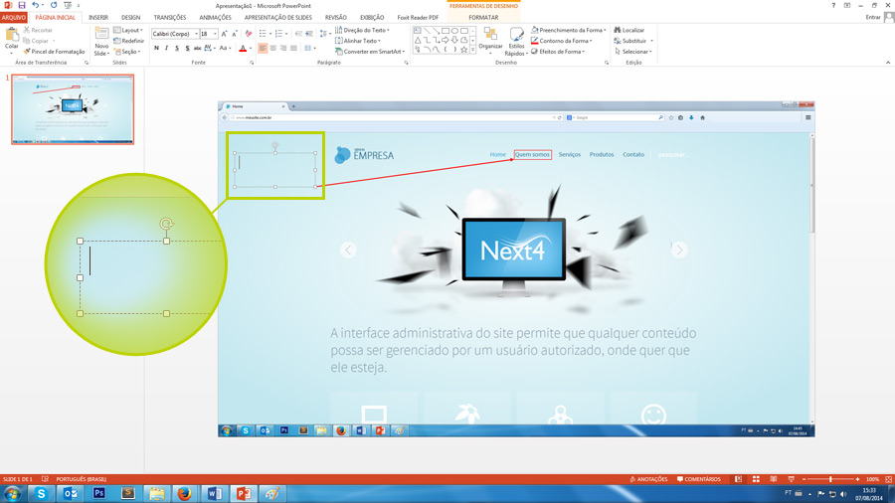Click the Pincel de Formatação tool

56,52
